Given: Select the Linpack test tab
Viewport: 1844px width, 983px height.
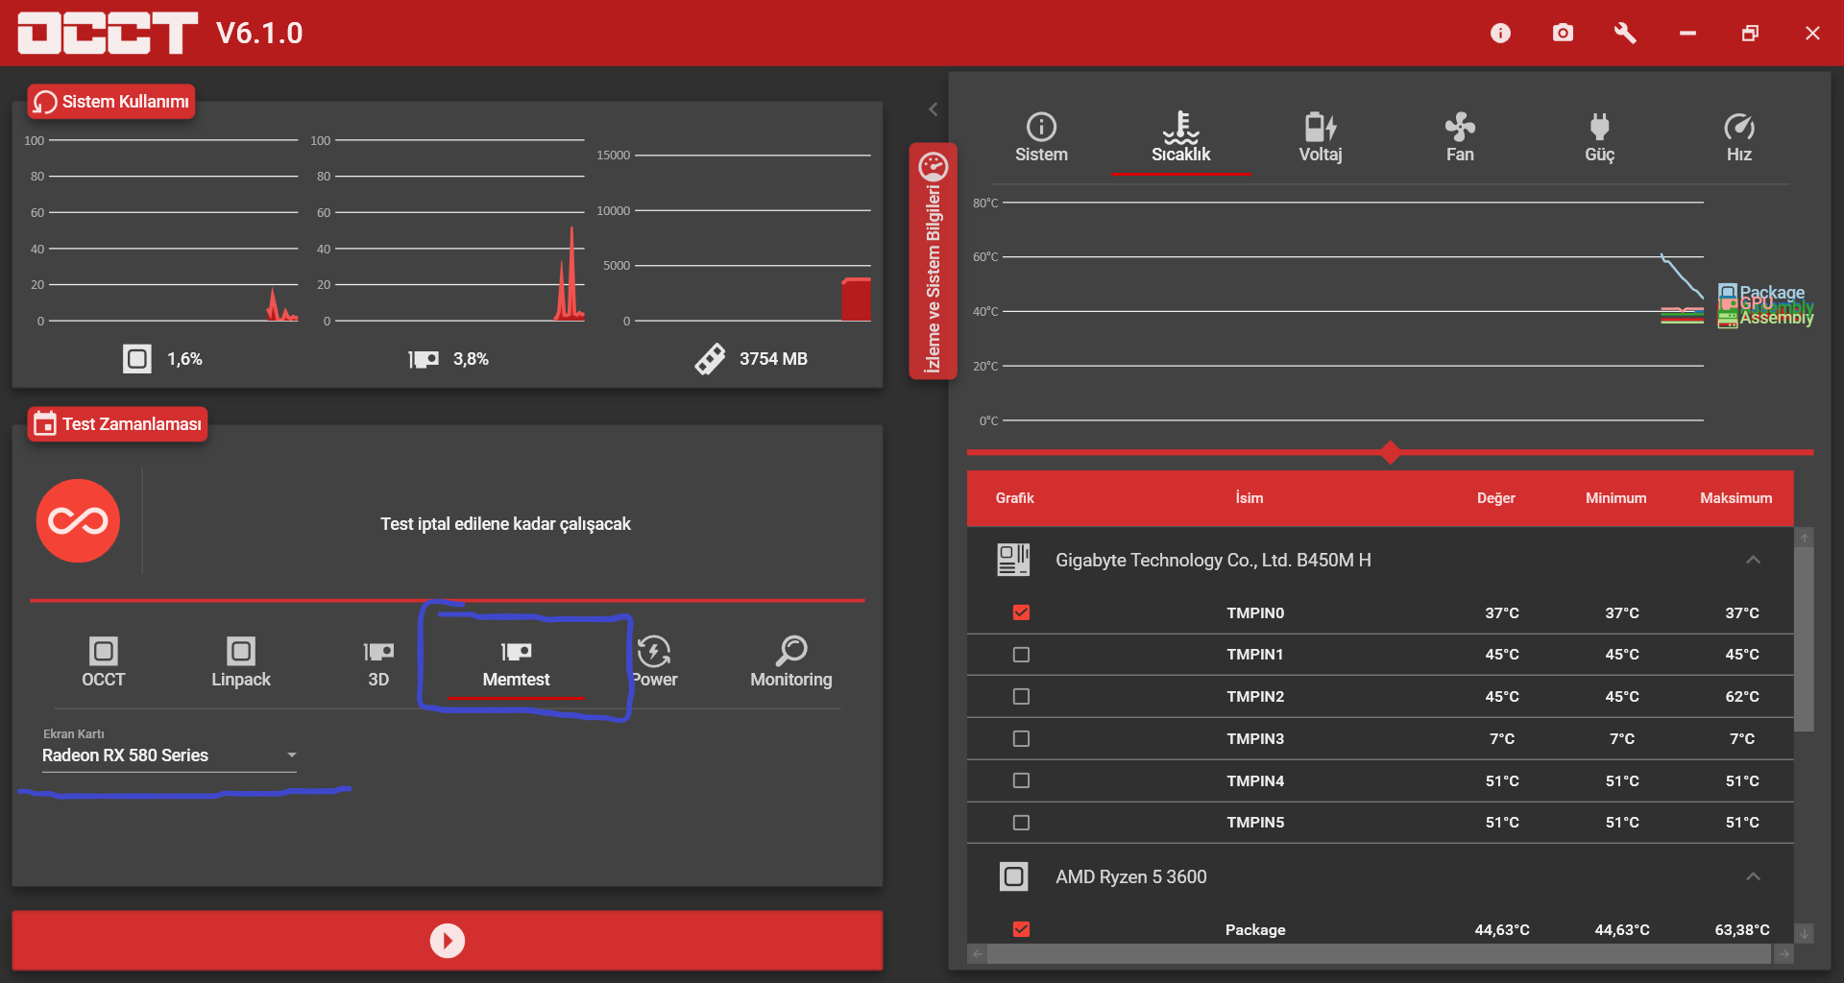Looking at the screenshot, I should 241,662.
